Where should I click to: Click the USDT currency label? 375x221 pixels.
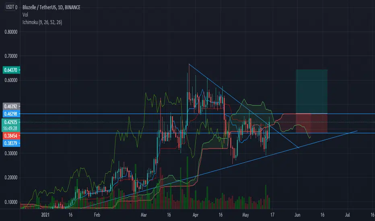click(10, 7)
